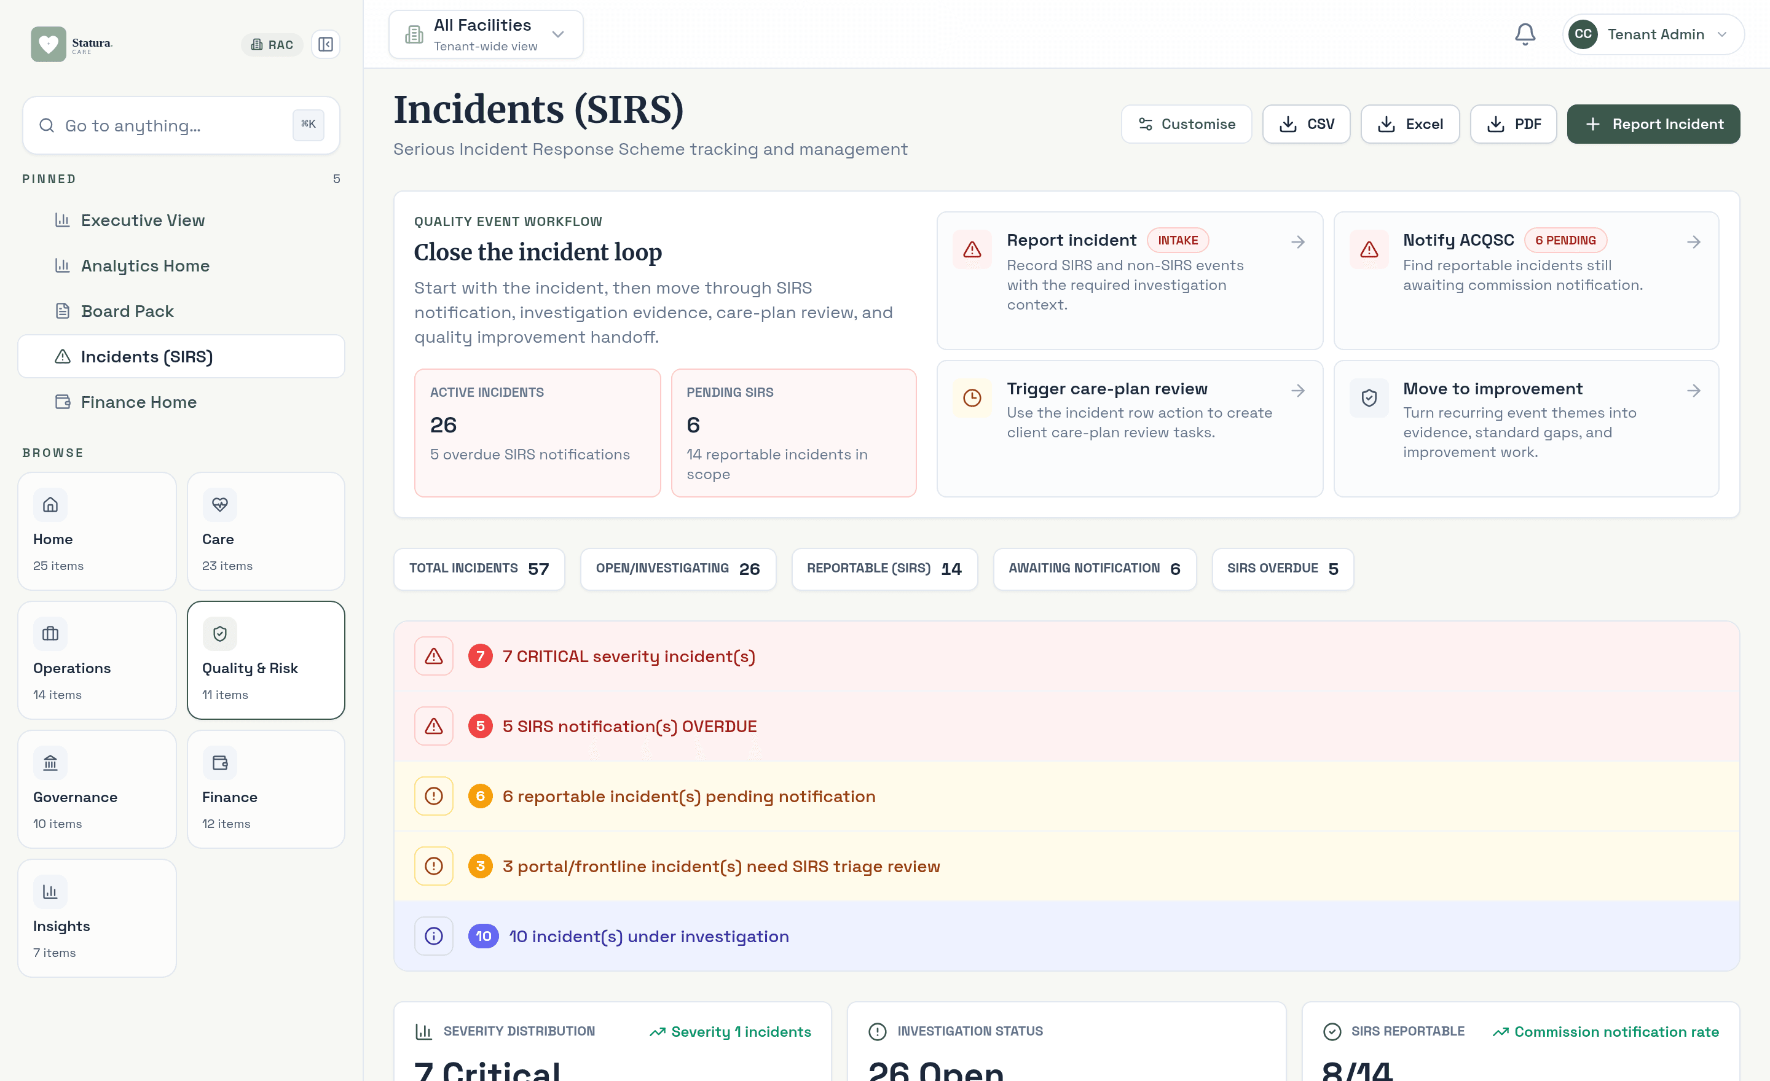Select Open/Investigating 26 chip

coord(677,569)
